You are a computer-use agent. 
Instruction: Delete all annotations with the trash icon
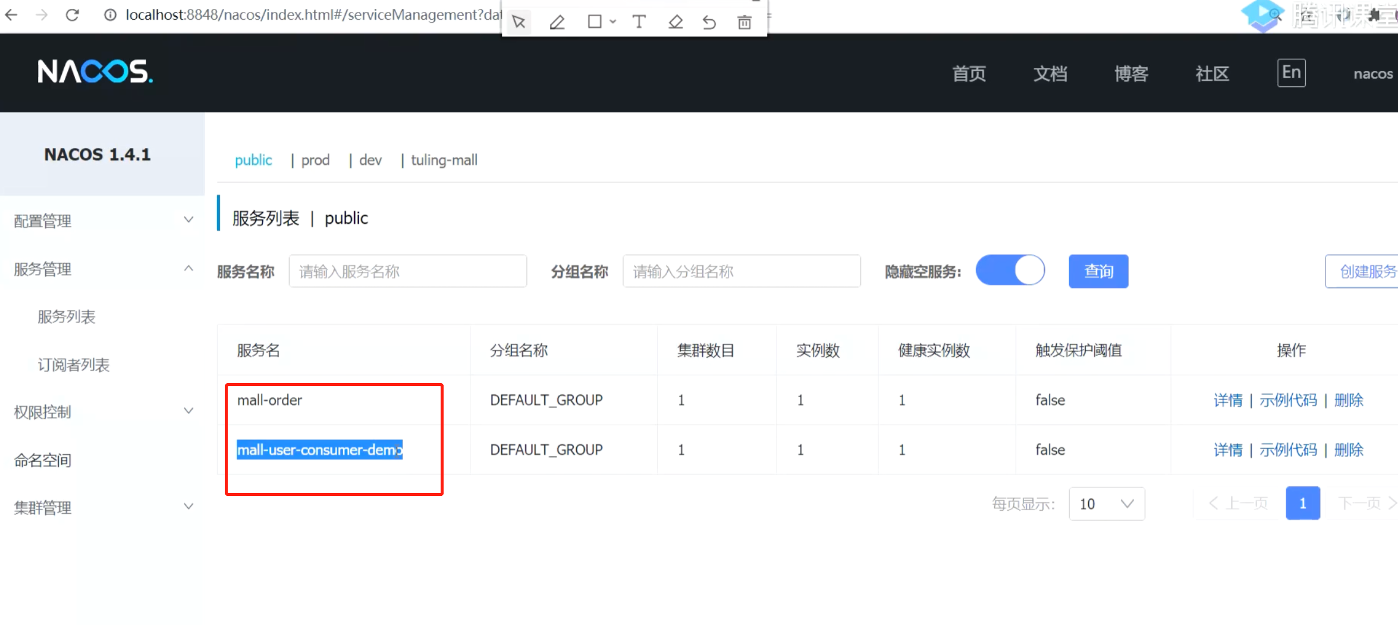coord(744,22)
